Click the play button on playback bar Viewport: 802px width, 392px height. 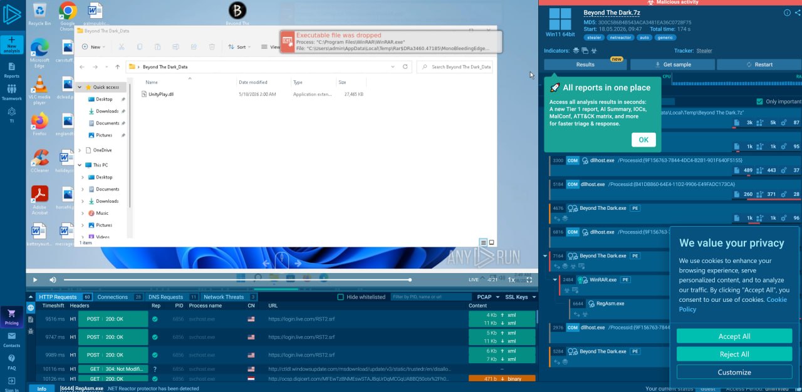[35, 280]
